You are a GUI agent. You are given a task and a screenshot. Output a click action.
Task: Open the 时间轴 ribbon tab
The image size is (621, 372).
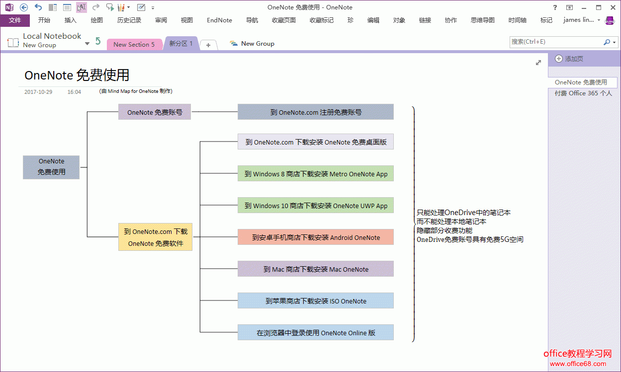518,20
